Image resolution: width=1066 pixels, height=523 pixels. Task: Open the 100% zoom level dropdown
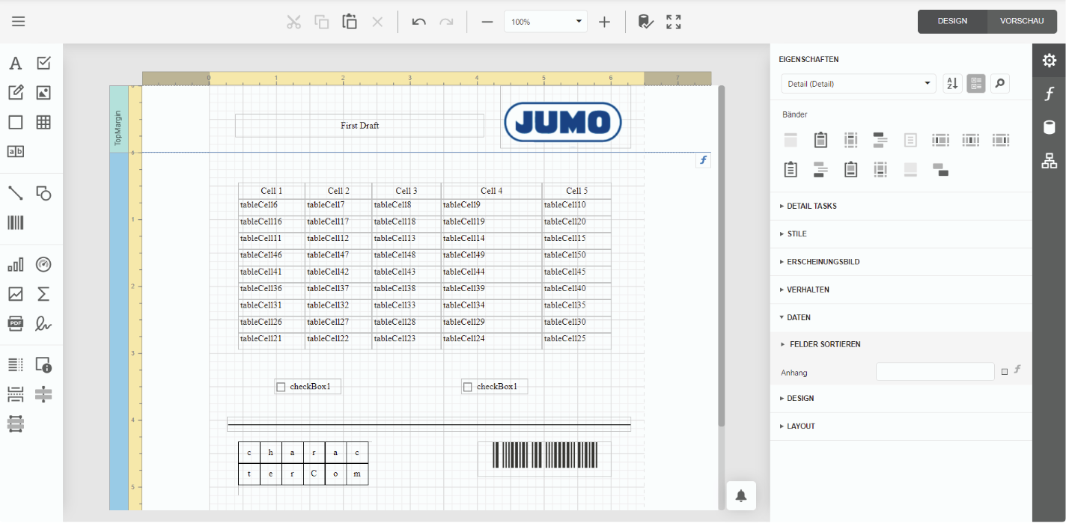[x=545, y=22]
